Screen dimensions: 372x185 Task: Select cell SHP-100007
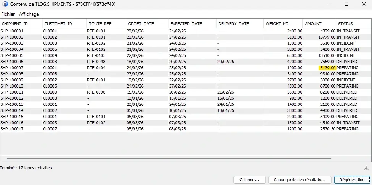click(12, 68)
